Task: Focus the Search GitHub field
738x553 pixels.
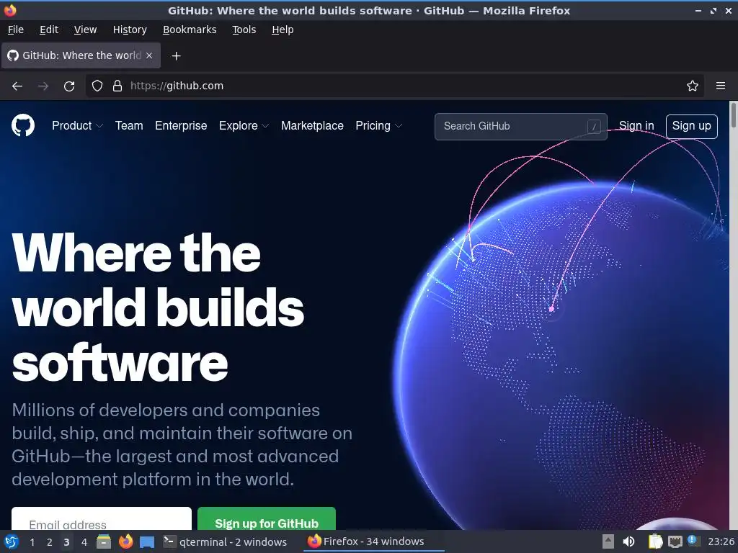Action: (520, 127)
